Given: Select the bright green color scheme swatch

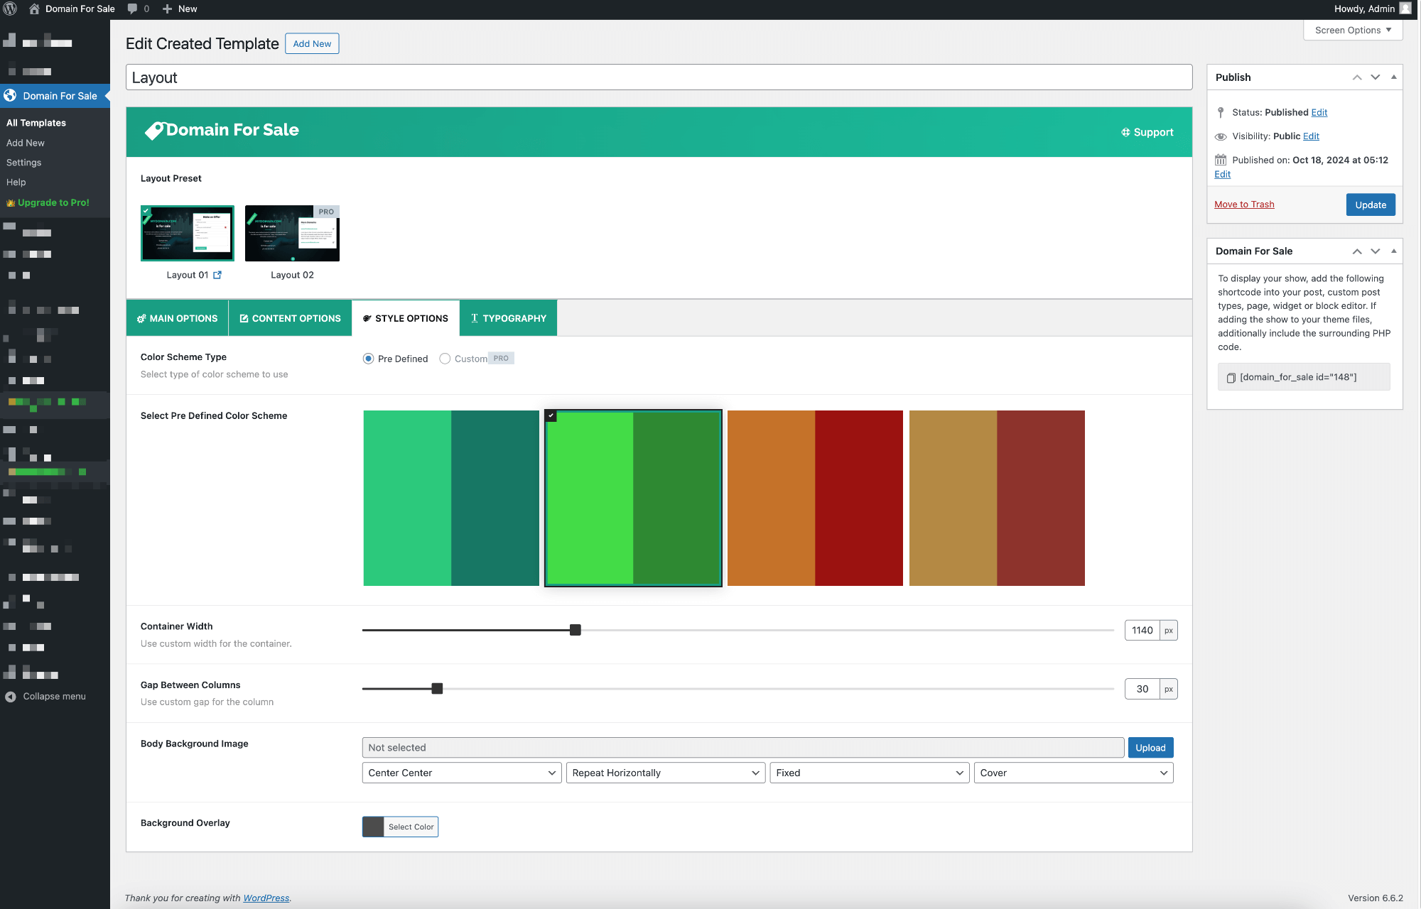Looking at the screenshot, I should point(633,498).
